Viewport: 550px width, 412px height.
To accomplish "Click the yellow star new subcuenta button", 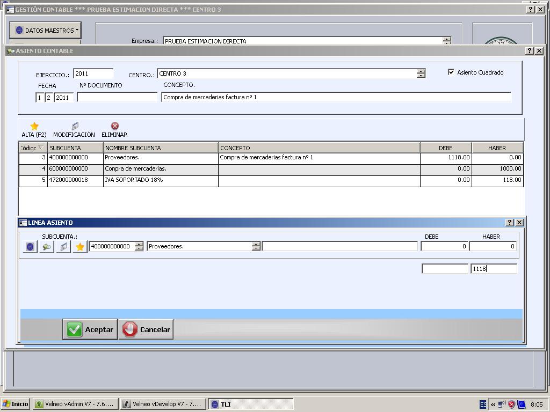I will pos(80,247).
